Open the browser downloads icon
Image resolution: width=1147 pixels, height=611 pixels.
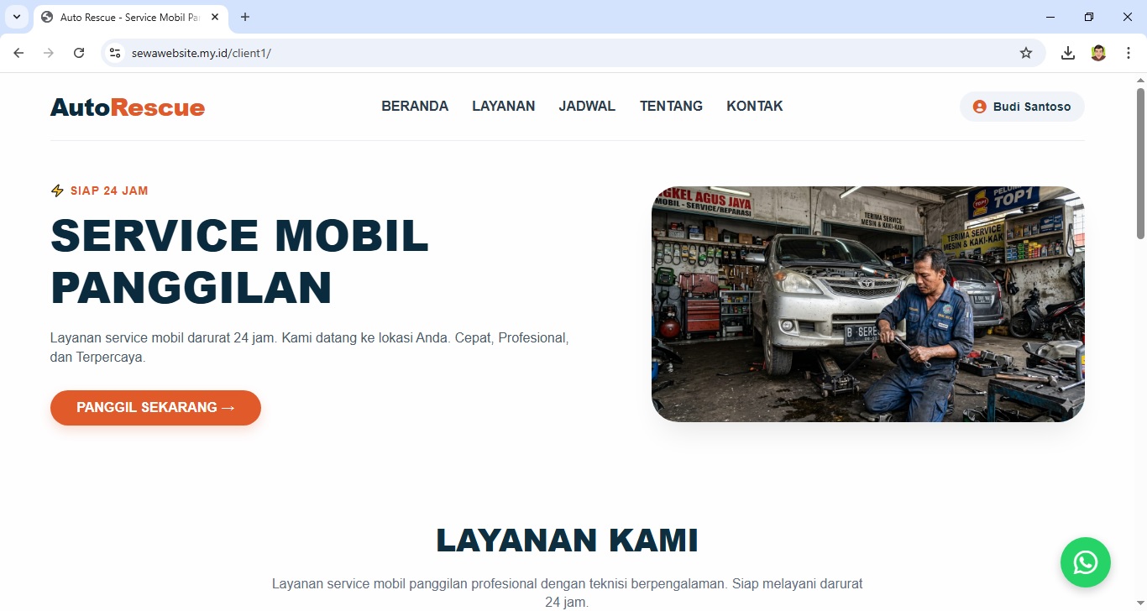1068,53
